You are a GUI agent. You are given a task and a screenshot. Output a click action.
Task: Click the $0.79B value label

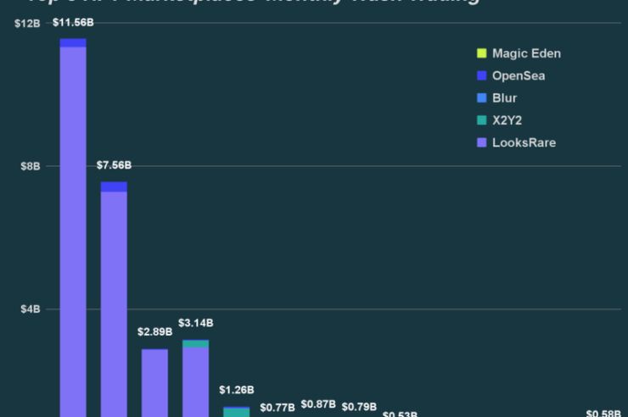[x=359, y=407]
